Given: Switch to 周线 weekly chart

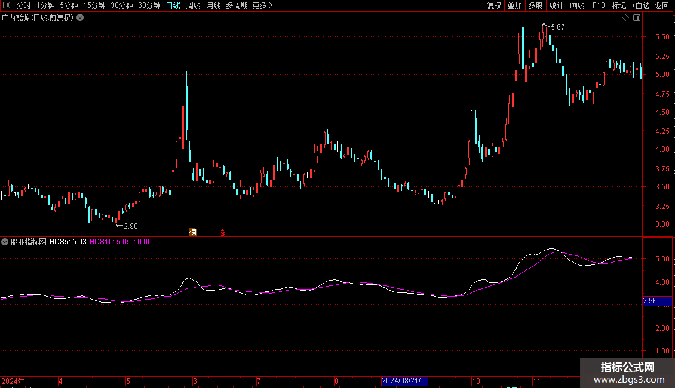Looking at the screenshot, I should (x=194, y=5).
